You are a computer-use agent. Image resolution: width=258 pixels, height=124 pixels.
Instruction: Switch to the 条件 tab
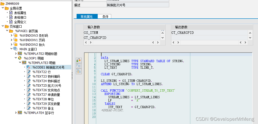(x=105, y=17)
